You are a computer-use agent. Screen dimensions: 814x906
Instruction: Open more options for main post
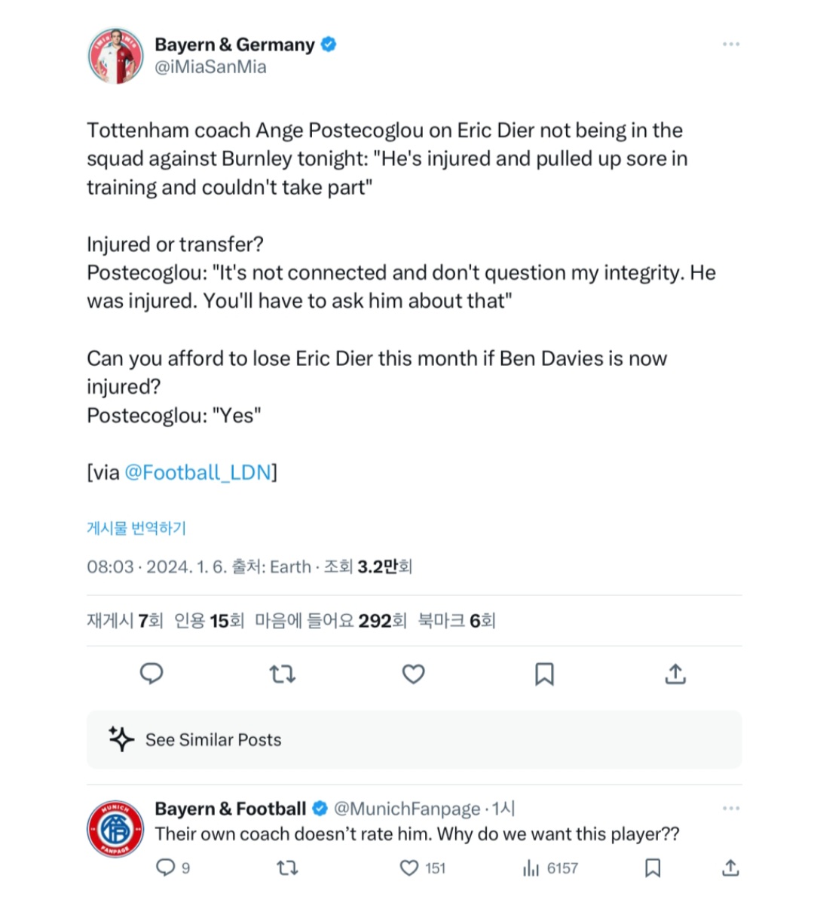tap(730, 45)
